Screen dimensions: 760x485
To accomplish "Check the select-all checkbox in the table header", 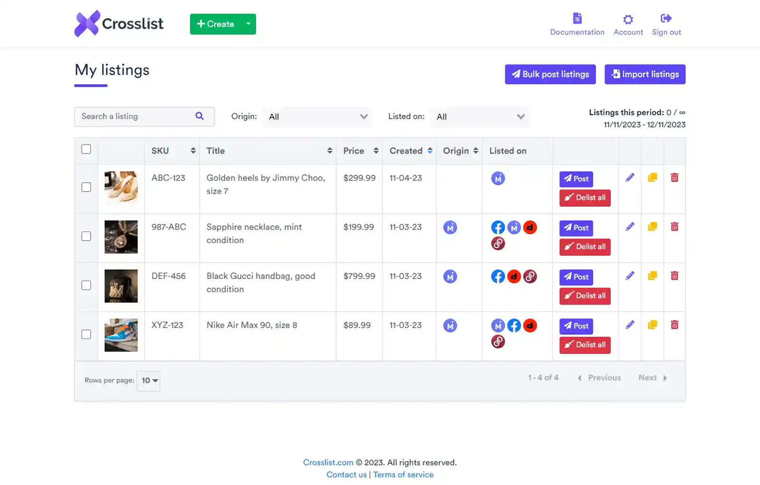I will coord(86,149).
